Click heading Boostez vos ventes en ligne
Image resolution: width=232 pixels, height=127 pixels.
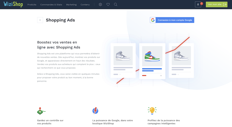coord(59,45)
